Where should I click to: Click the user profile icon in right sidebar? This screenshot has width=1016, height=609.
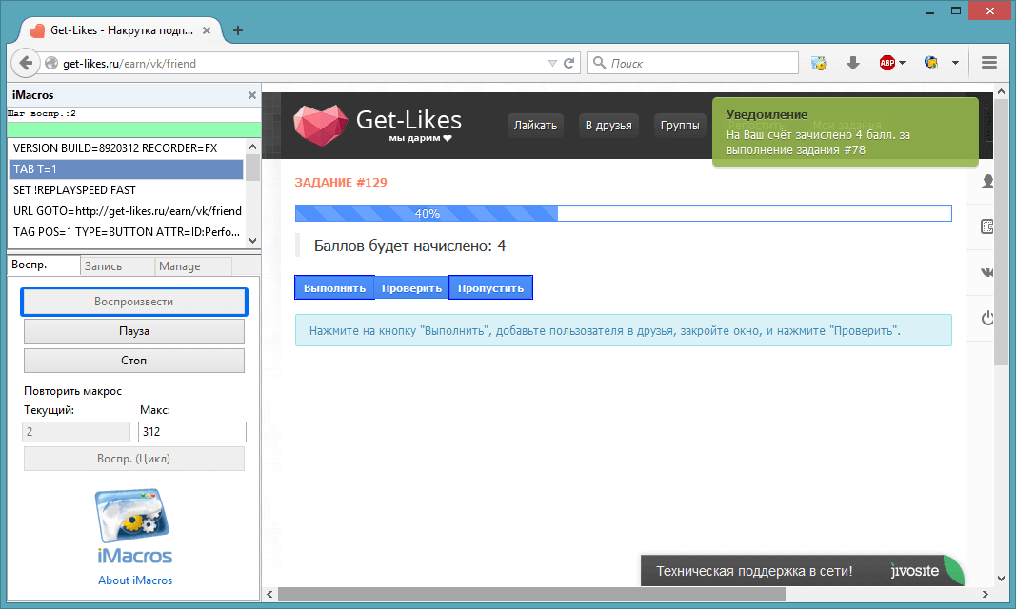986,182
